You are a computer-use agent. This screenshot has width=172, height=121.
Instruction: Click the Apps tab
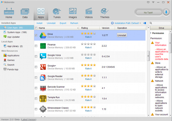[41, 13]
